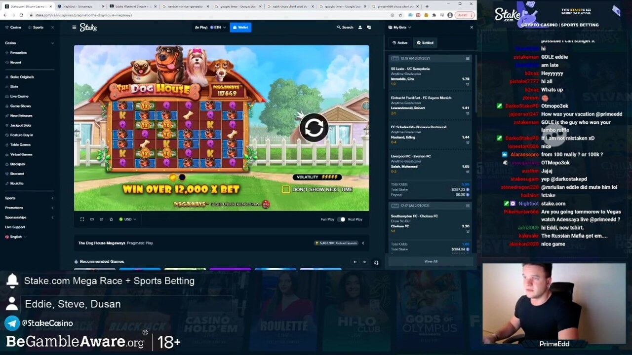Click the Stake logo
632x355 pixels.
(88, 28)
